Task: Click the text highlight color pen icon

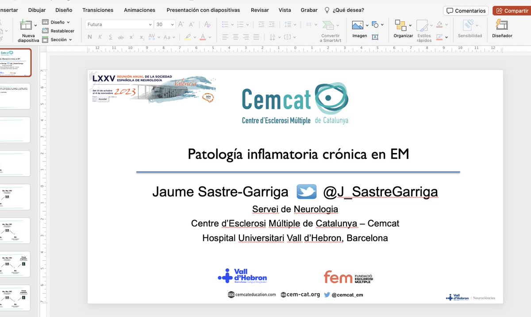Action: (x=188, y=37)
